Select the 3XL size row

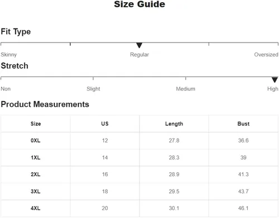coord(139,191)
